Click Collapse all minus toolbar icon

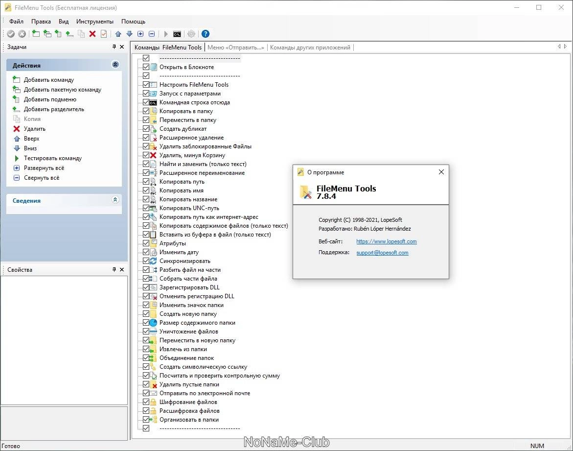point(152,34)
